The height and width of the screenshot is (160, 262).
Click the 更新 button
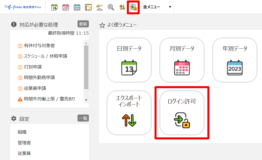(83, 24)
